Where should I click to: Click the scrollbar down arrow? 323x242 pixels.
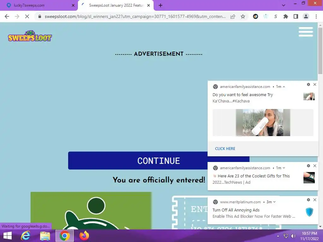(320, 227)
